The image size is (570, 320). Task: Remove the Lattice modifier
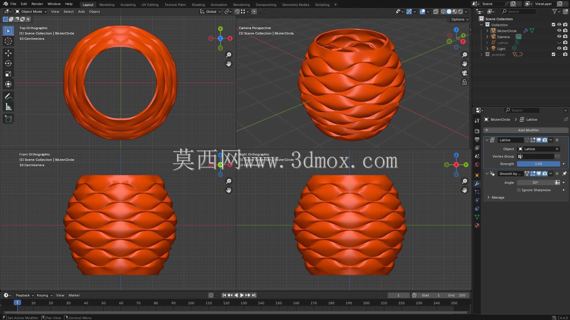[x=557, y=140]
